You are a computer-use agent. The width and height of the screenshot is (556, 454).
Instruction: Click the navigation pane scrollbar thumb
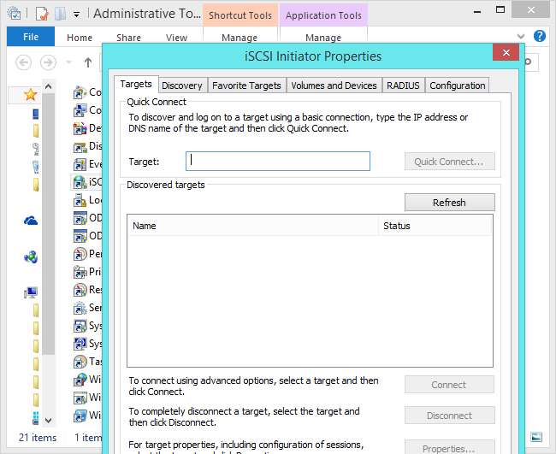[48, 224]
